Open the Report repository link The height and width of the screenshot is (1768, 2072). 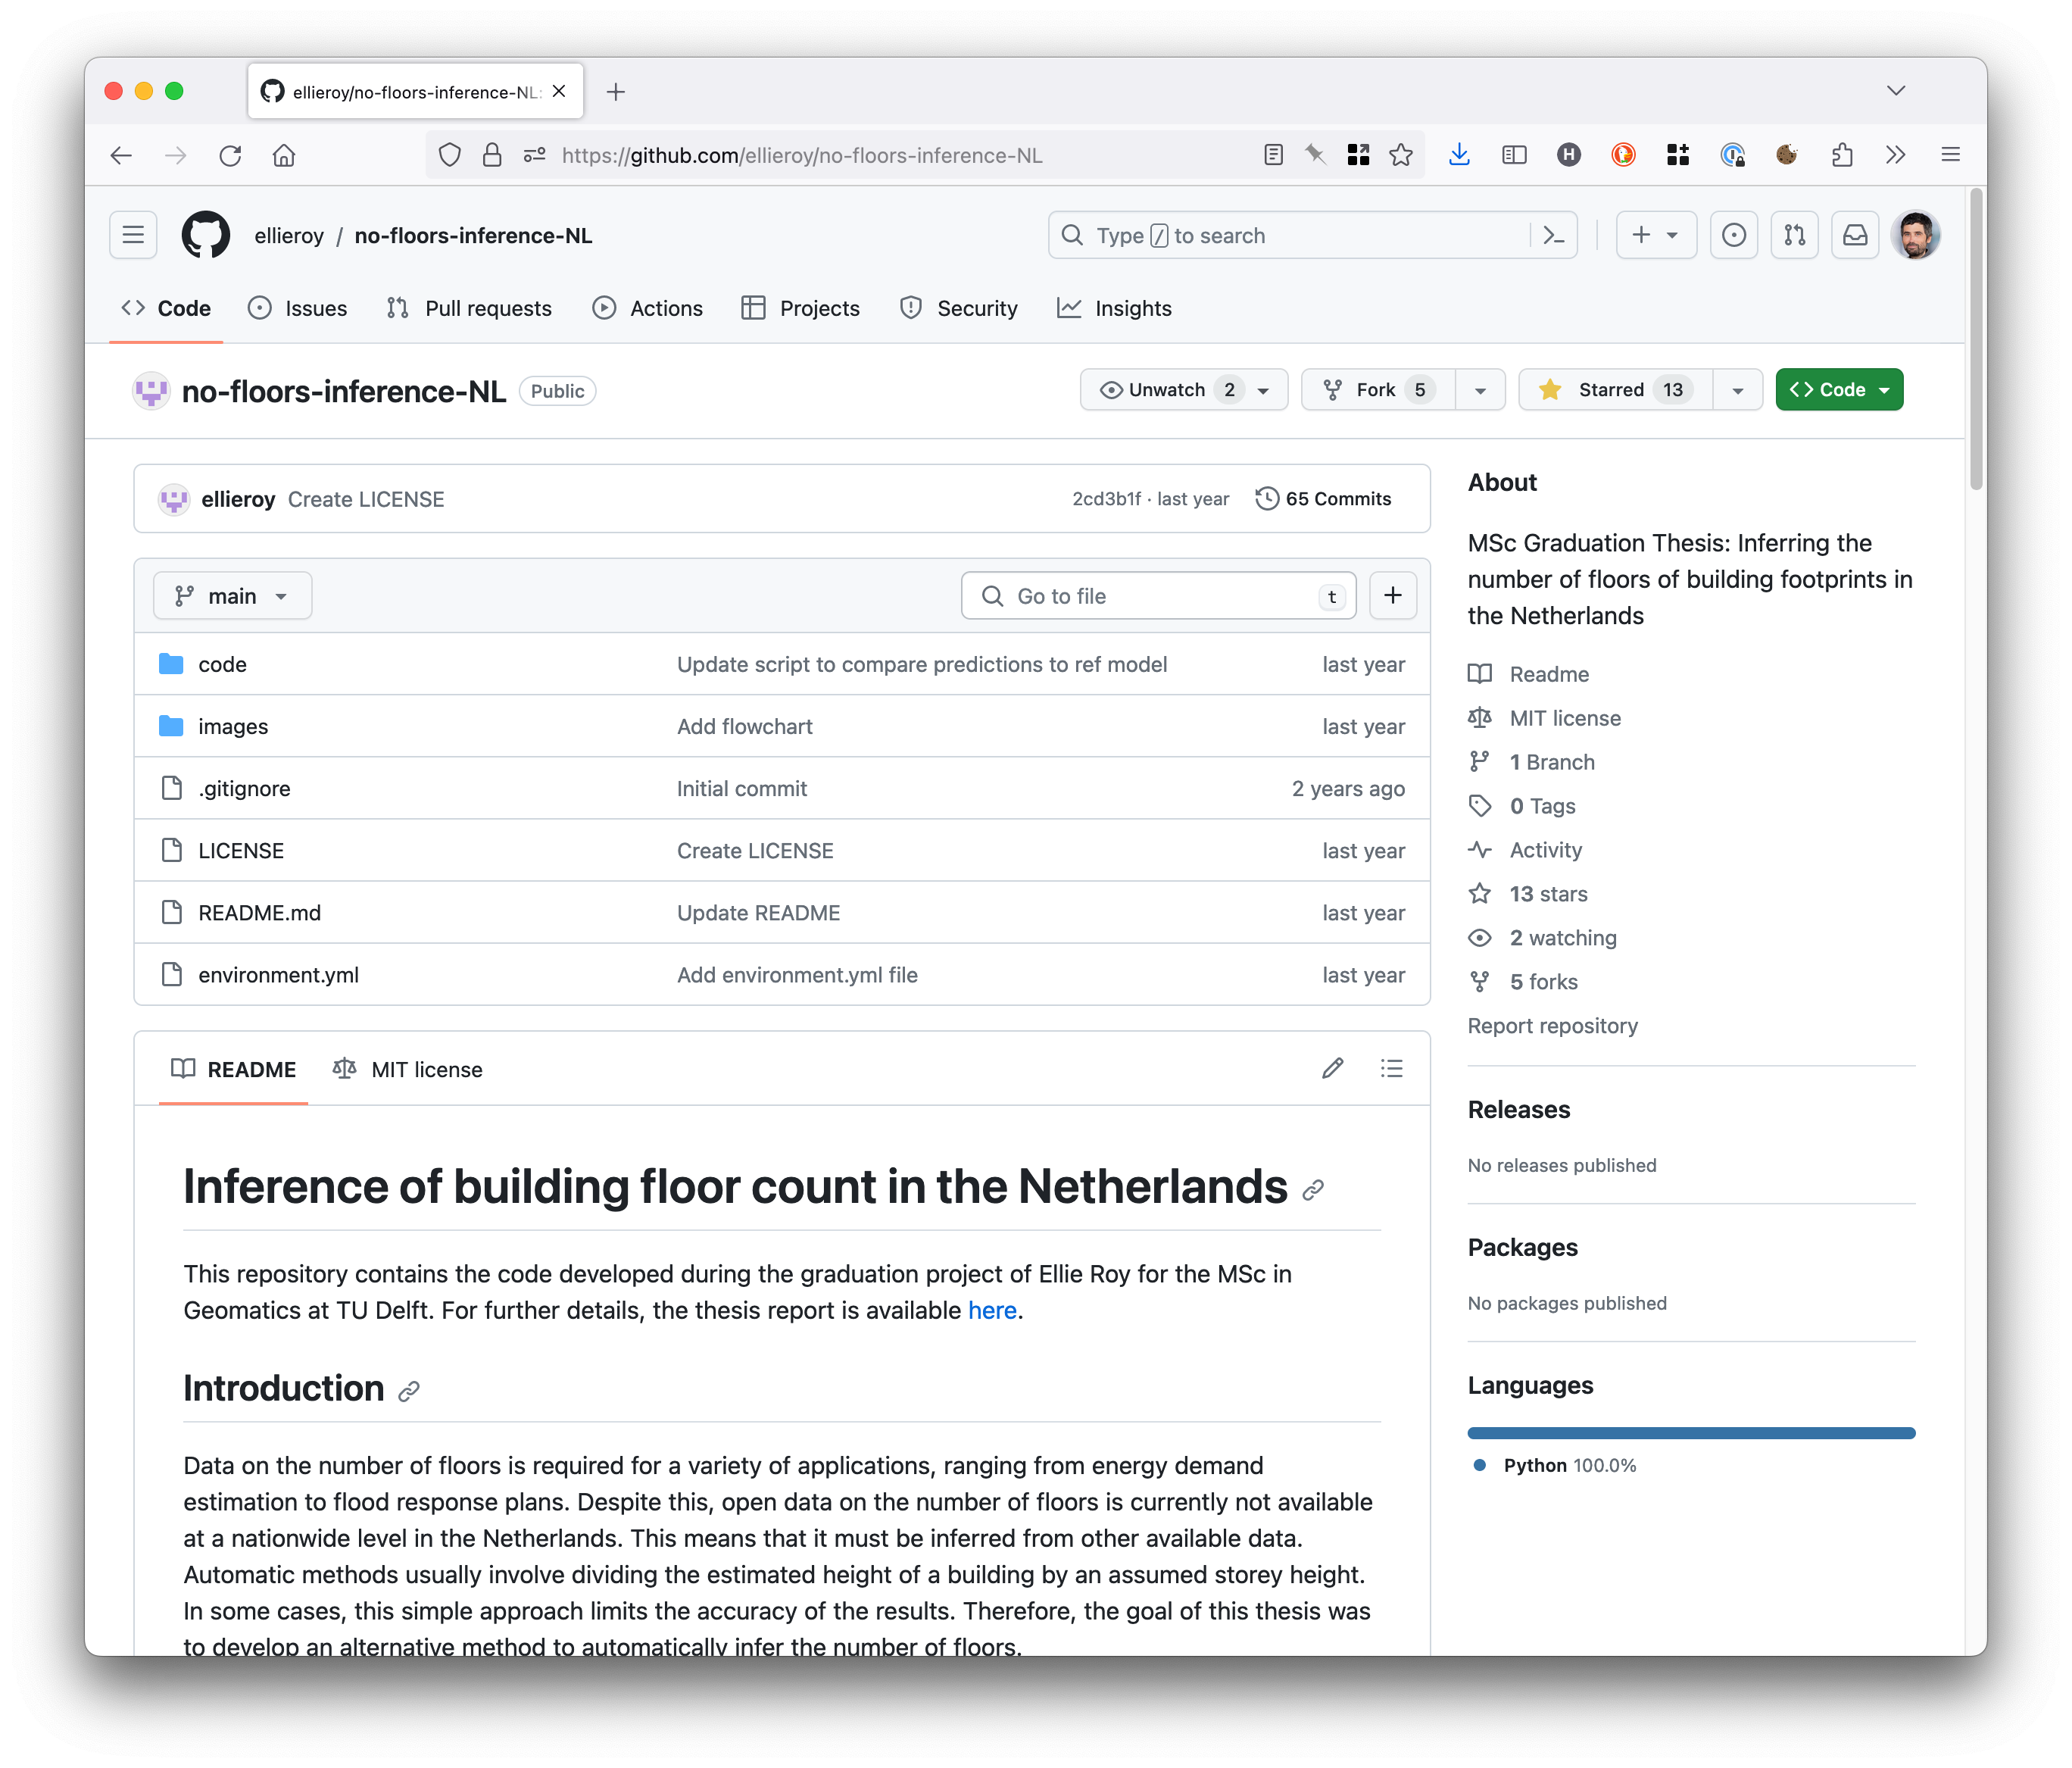tap(1552, 1026)
